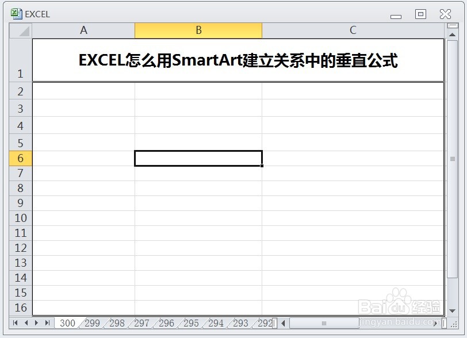Switch to sheet tab 294
467x338 pixels.
click(216, 323)
